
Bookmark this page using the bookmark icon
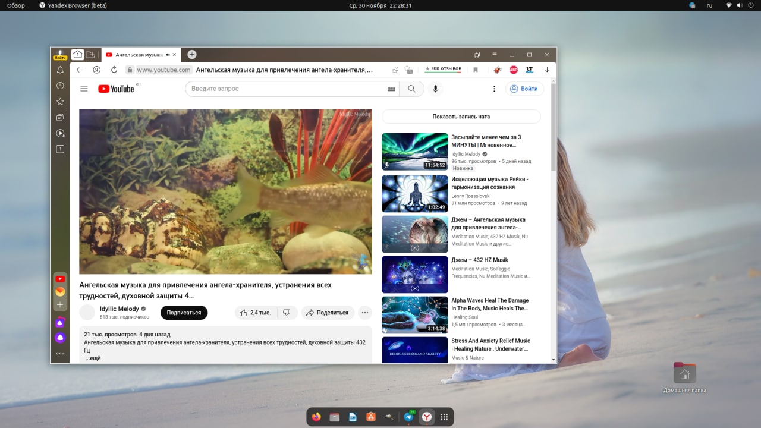coord(476,70)
